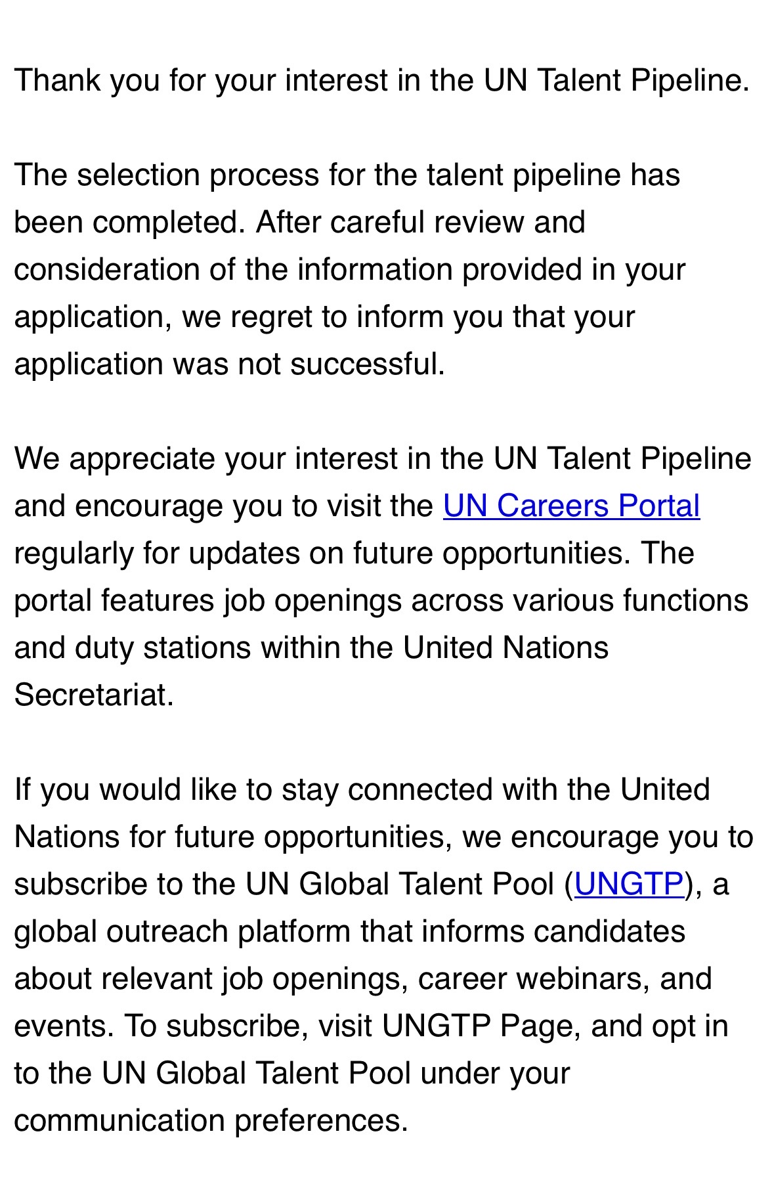Viewport: 772px width, 1184px height.
Task: Click the opening 'Thank you for your interest' line
Action: tap(381, 81)
